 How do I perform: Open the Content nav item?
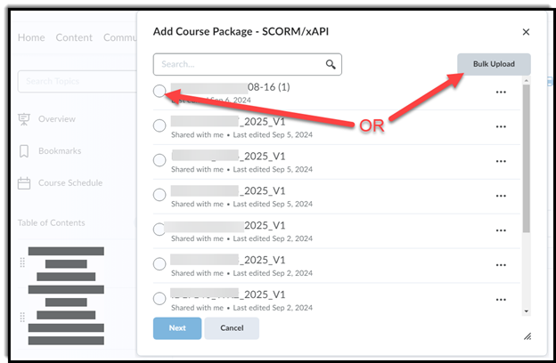click(x=74, y=37)
